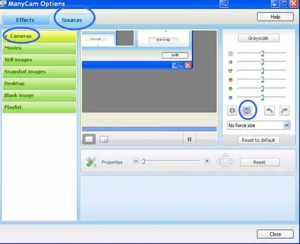Rotate the video counterclockwise
300x244 pixels.
(x=269, y=111)
